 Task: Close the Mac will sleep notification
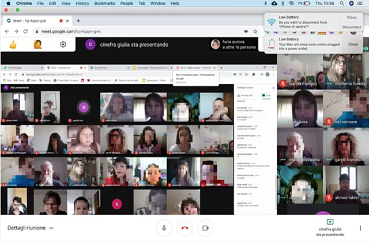point(353,44)
